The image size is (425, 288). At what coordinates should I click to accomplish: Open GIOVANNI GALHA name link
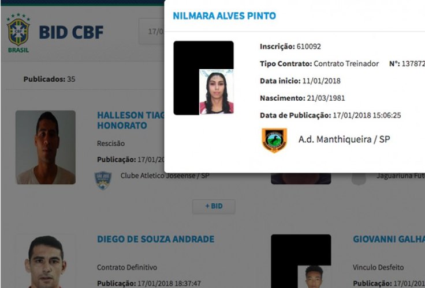pyautogui.click(x=389, y=239)
